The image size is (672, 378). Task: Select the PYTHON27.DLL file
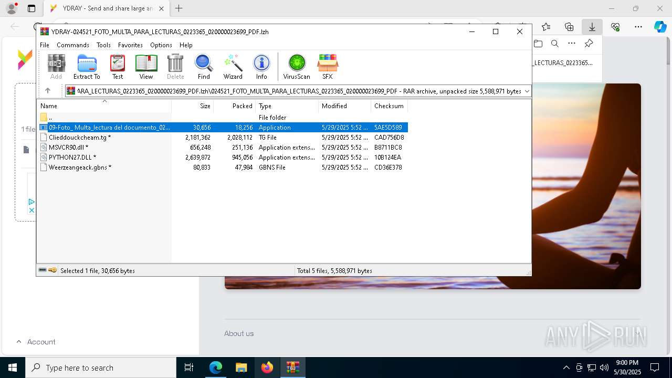click(x=222, y=157)
